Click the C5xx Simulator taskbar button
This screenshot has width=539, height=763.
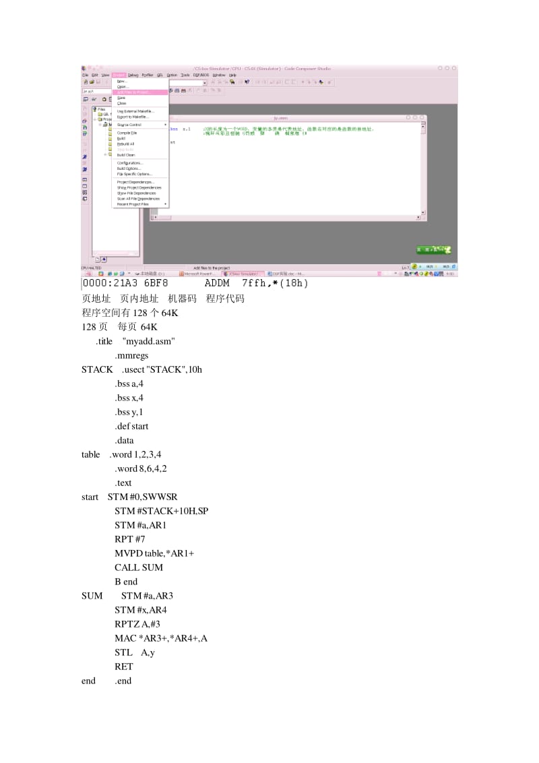[x=243, y=274]
